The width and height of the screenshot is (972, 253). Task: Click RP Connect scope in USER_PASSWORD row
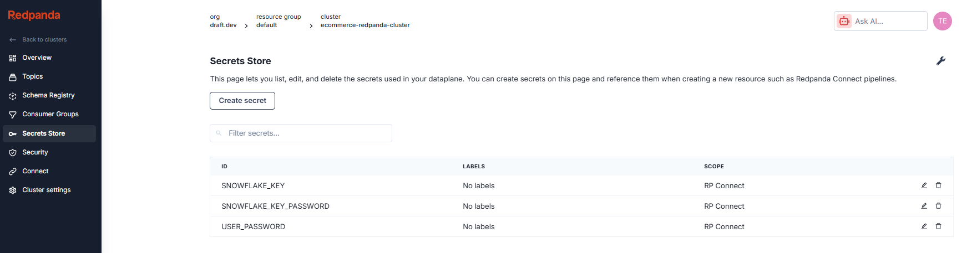point(724,226)
